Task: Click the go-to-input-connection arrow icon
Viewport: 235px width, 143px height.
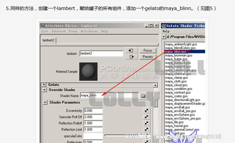Action: pos(131,51)
